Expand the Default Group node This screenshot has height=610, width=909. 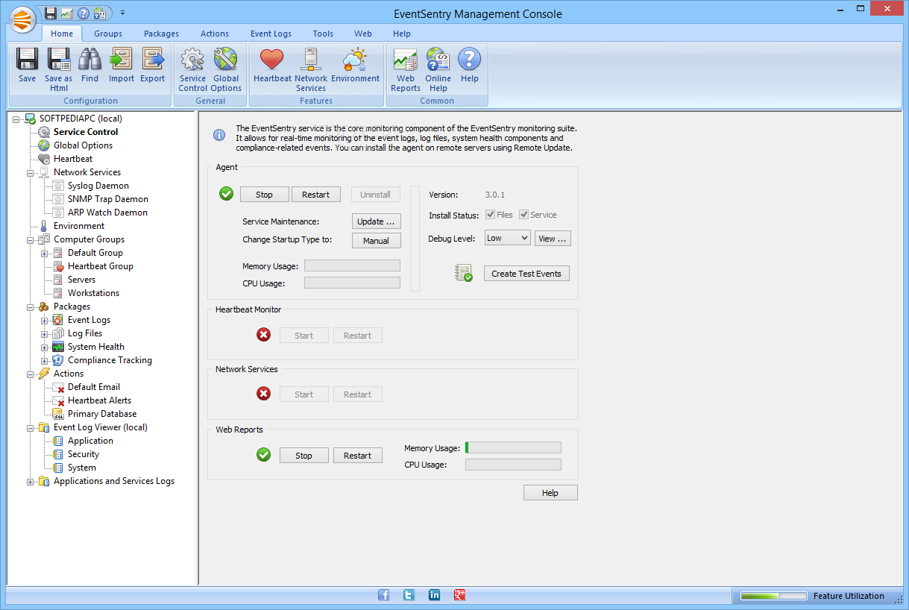45,253
